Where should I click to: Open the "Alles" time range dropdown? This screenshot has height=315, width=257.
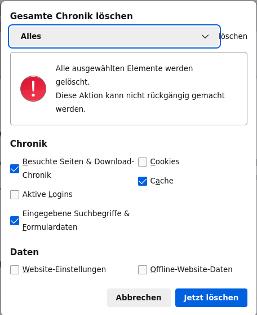tap(114, 36)
